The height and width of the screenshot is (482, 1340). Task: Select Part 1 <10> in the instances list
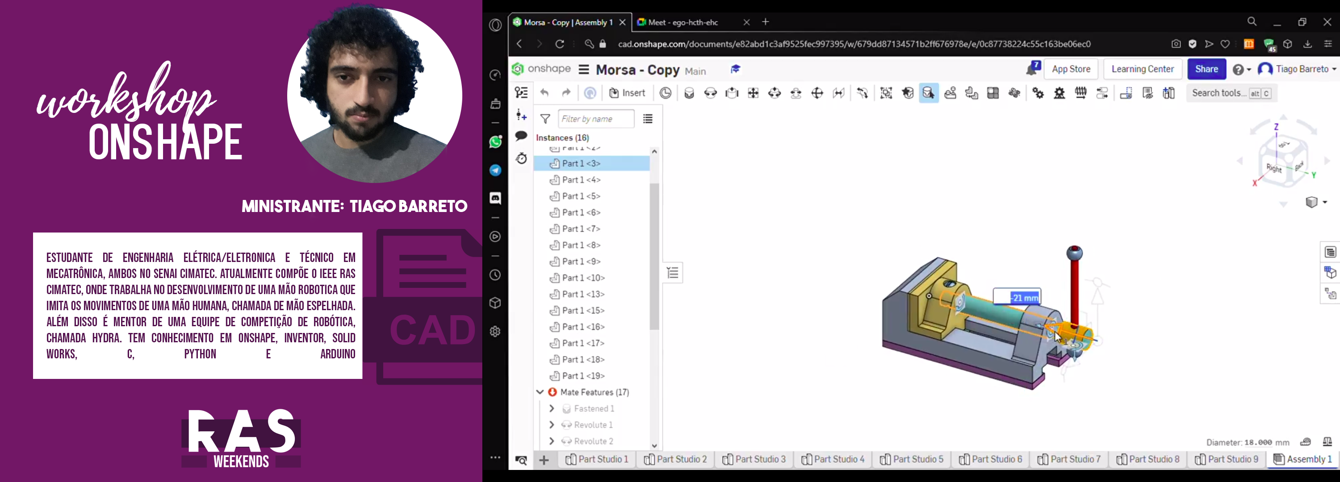point(582,278)
